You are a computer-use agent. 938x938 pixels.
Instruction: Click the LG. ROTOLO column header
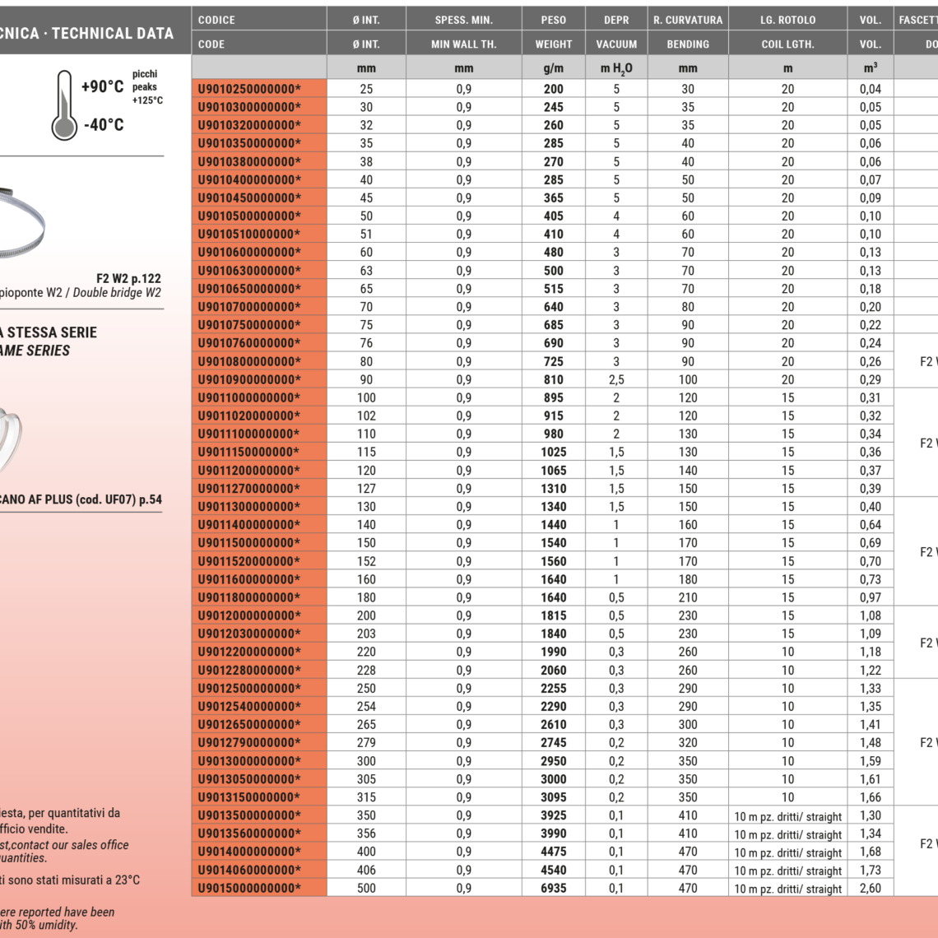pos(787,20)
